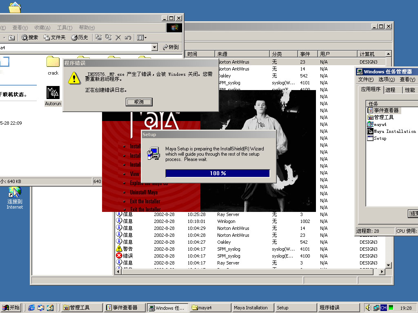Select the 信息 icon for the 10:25:28 event
The height and width of the screenshot is (313, 418).
(119, 214)
